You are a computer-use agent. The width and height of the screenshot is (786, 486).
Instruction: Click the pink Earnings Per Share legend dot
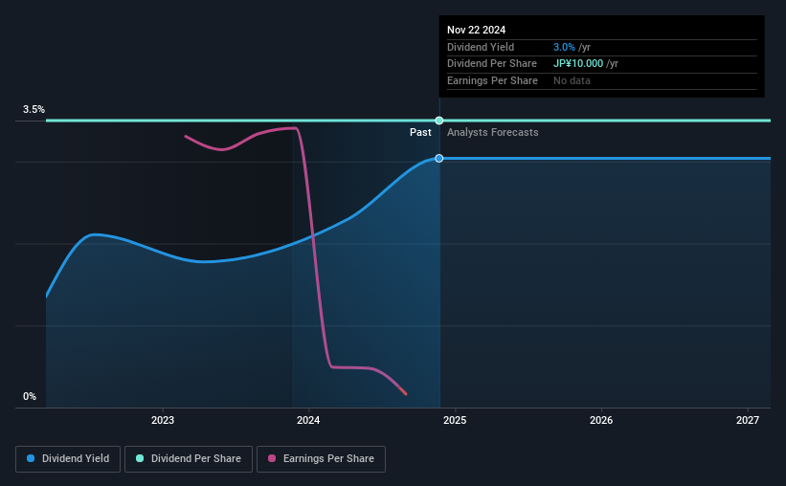click(x=272, y=458)
